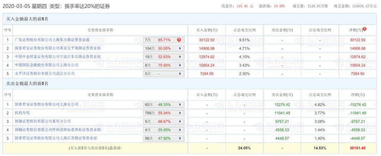381x156 pixels.
Task: Click the 96次 47.92% success rate box
Action: pyautogui.click(x=164, y=138)
